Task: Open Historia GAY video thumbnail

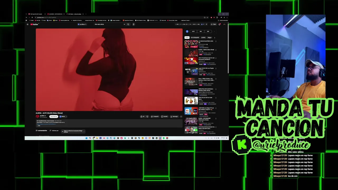Action: 191,101
